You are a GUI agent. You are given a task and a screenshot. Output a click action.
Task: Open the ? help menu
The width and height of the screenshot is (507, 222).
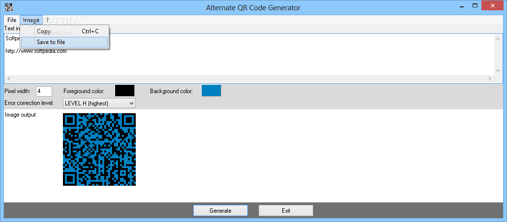pyautogui.click(x=47, y=20)
